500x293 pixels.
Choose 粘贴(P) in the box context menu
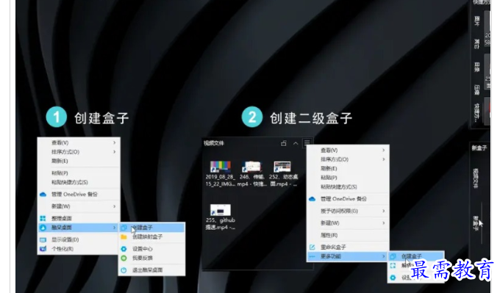click(348, 178)
